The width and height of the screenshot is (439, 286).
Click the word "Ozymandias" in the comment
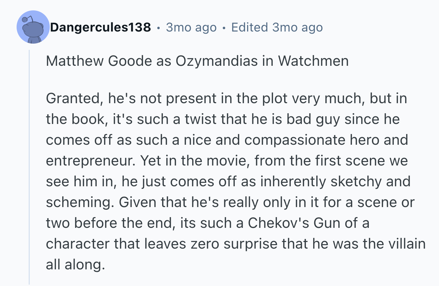[217, 61]
